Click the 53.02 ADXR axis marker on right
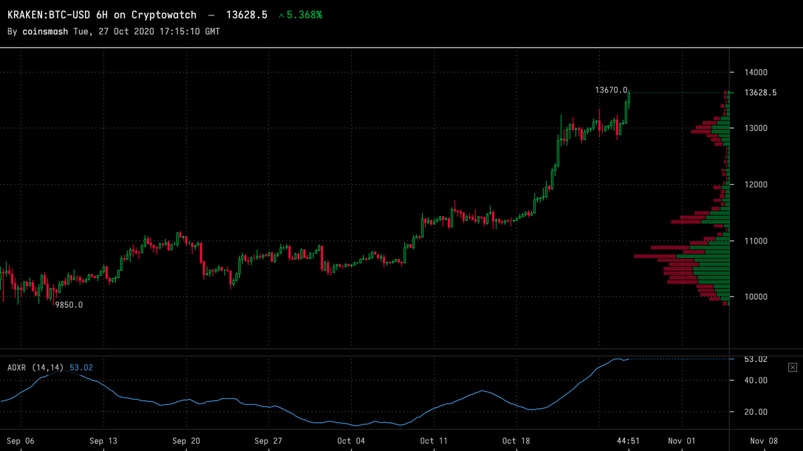Screen dimensions: 803x451 coord(755,359)
